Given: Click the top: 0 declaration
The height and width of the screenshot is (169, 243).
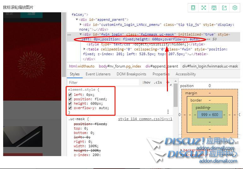Looking at the screenshot, I should pyautogui.click(x=81, y=128).
